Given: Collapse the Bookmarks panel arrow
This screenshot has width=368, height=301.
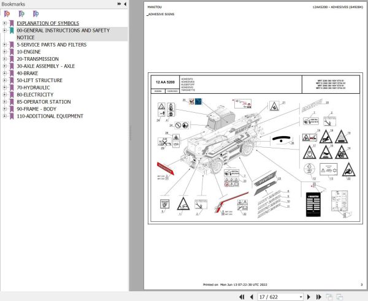Looking at the screenshot, I should coord(125,4).
